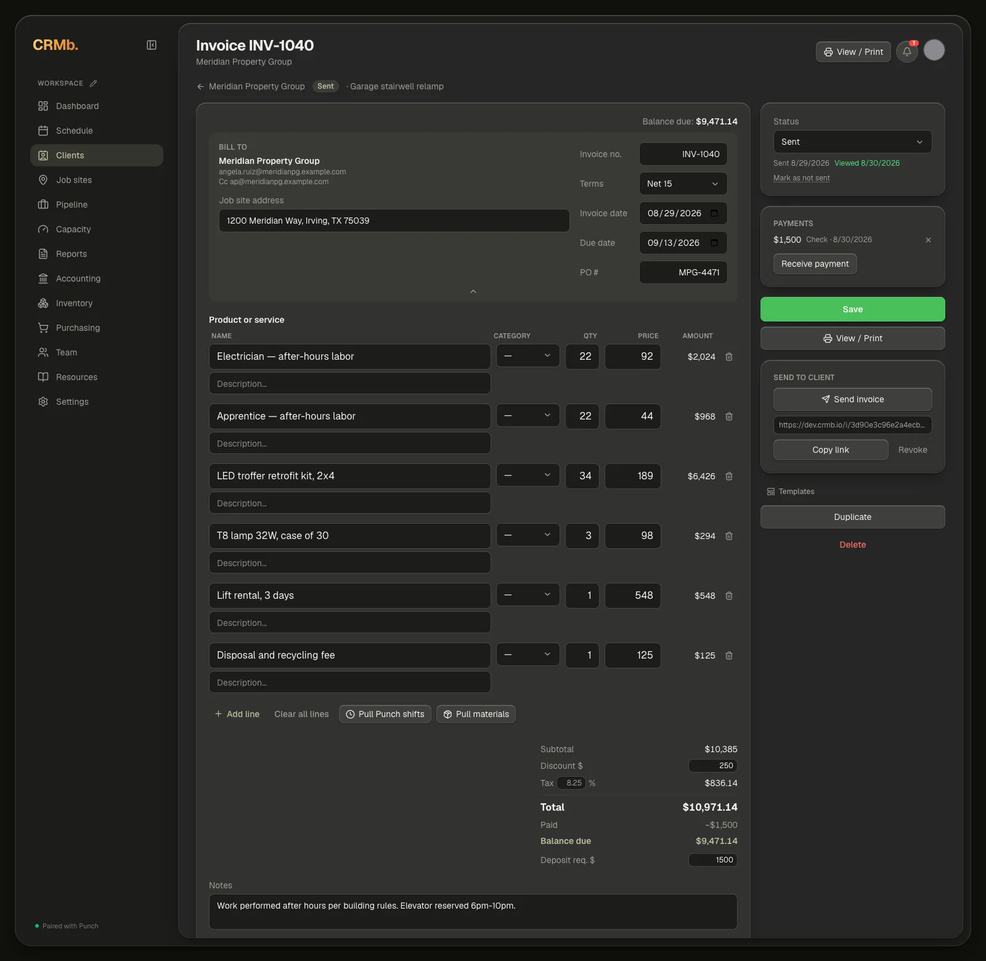Click the Discount $ input field
This screenshot has height=961, width=986.
coord(713,766)
